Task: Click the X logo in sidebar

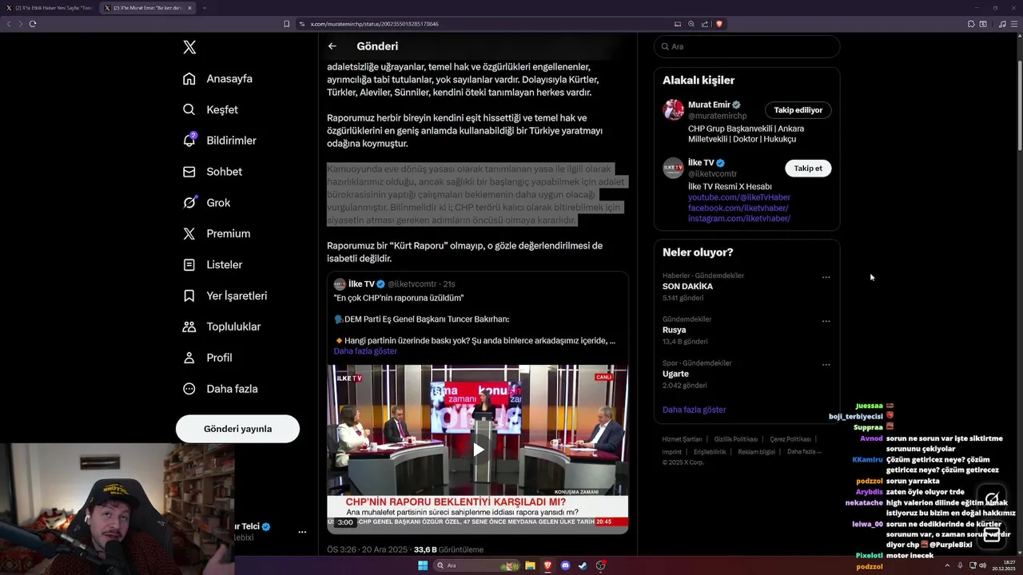Action: (189, 47)
